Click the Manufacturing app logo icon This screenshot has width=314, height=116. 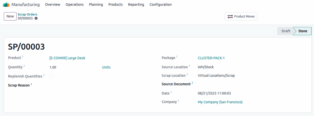pyautogui.click(x=6, y=4)
